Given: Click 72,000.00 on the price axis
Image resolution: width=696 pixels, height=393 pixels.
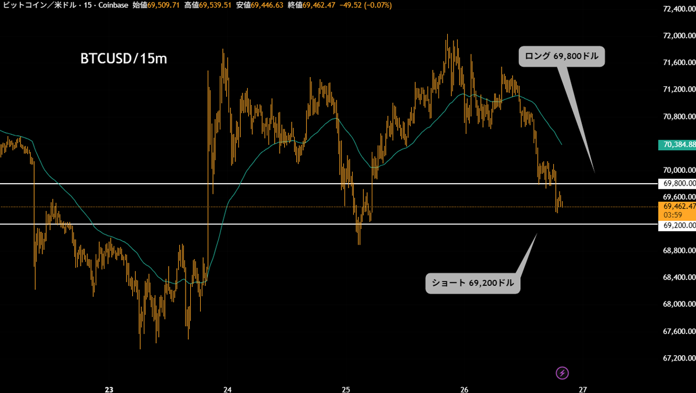Looking at the screenshot, I should pos(679,36).
